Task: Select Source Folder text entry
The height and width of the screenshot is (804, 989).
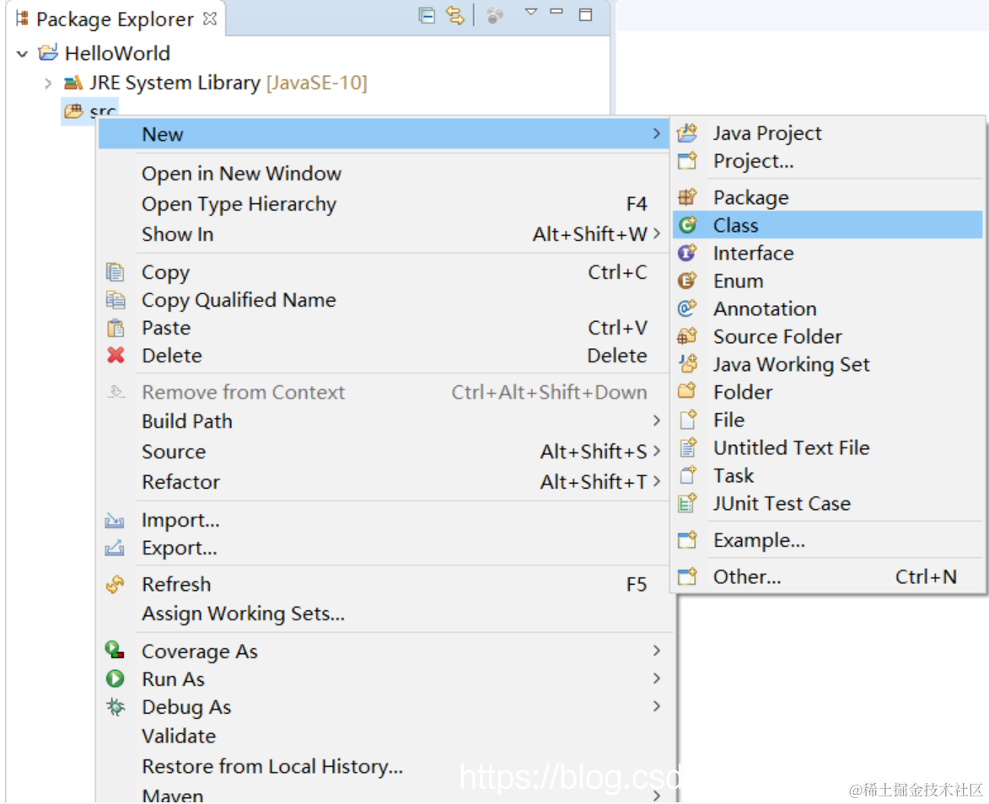Action: click(x=777, y=336)
